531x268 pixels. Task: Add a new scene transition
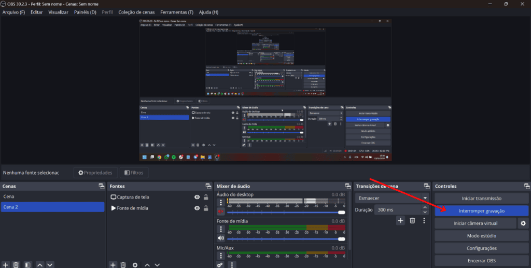point(400,221)
